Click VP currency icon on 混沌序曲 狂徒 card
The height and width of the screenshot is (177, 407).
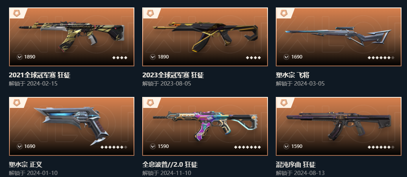[x=286, y=146]
